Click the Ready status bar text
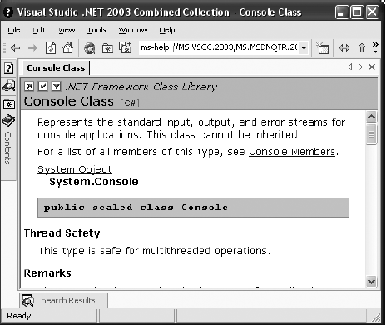 tap(19, 316)
